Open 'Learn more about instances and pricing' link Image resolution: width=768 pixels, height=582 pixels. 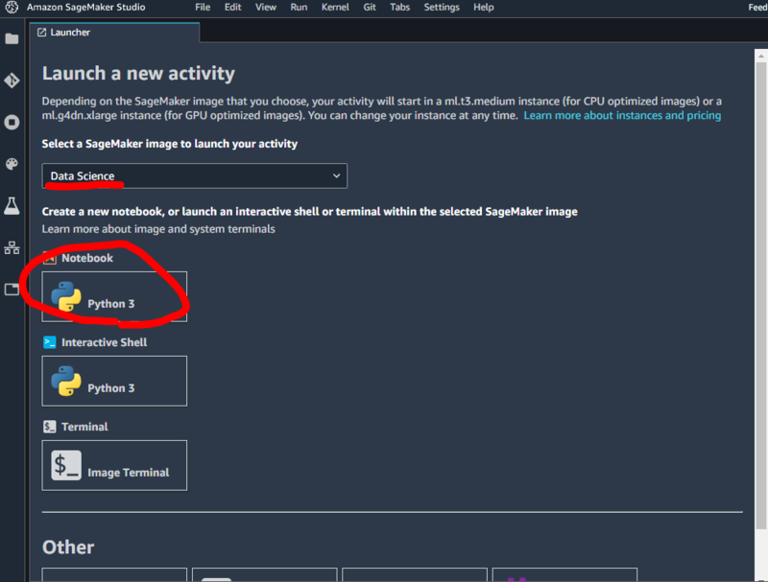[622, 115]
